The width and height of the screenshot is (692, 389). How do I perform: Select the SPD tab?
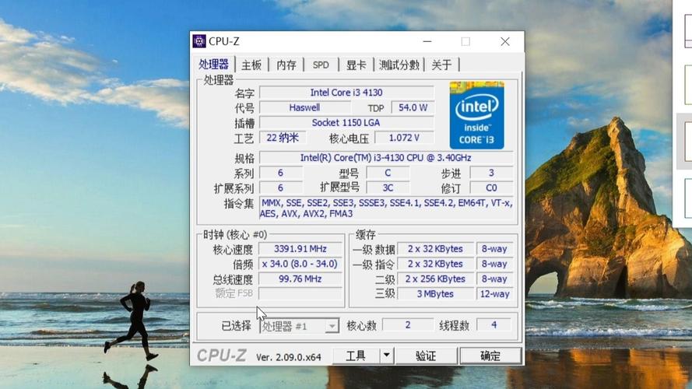click(321, 65)
